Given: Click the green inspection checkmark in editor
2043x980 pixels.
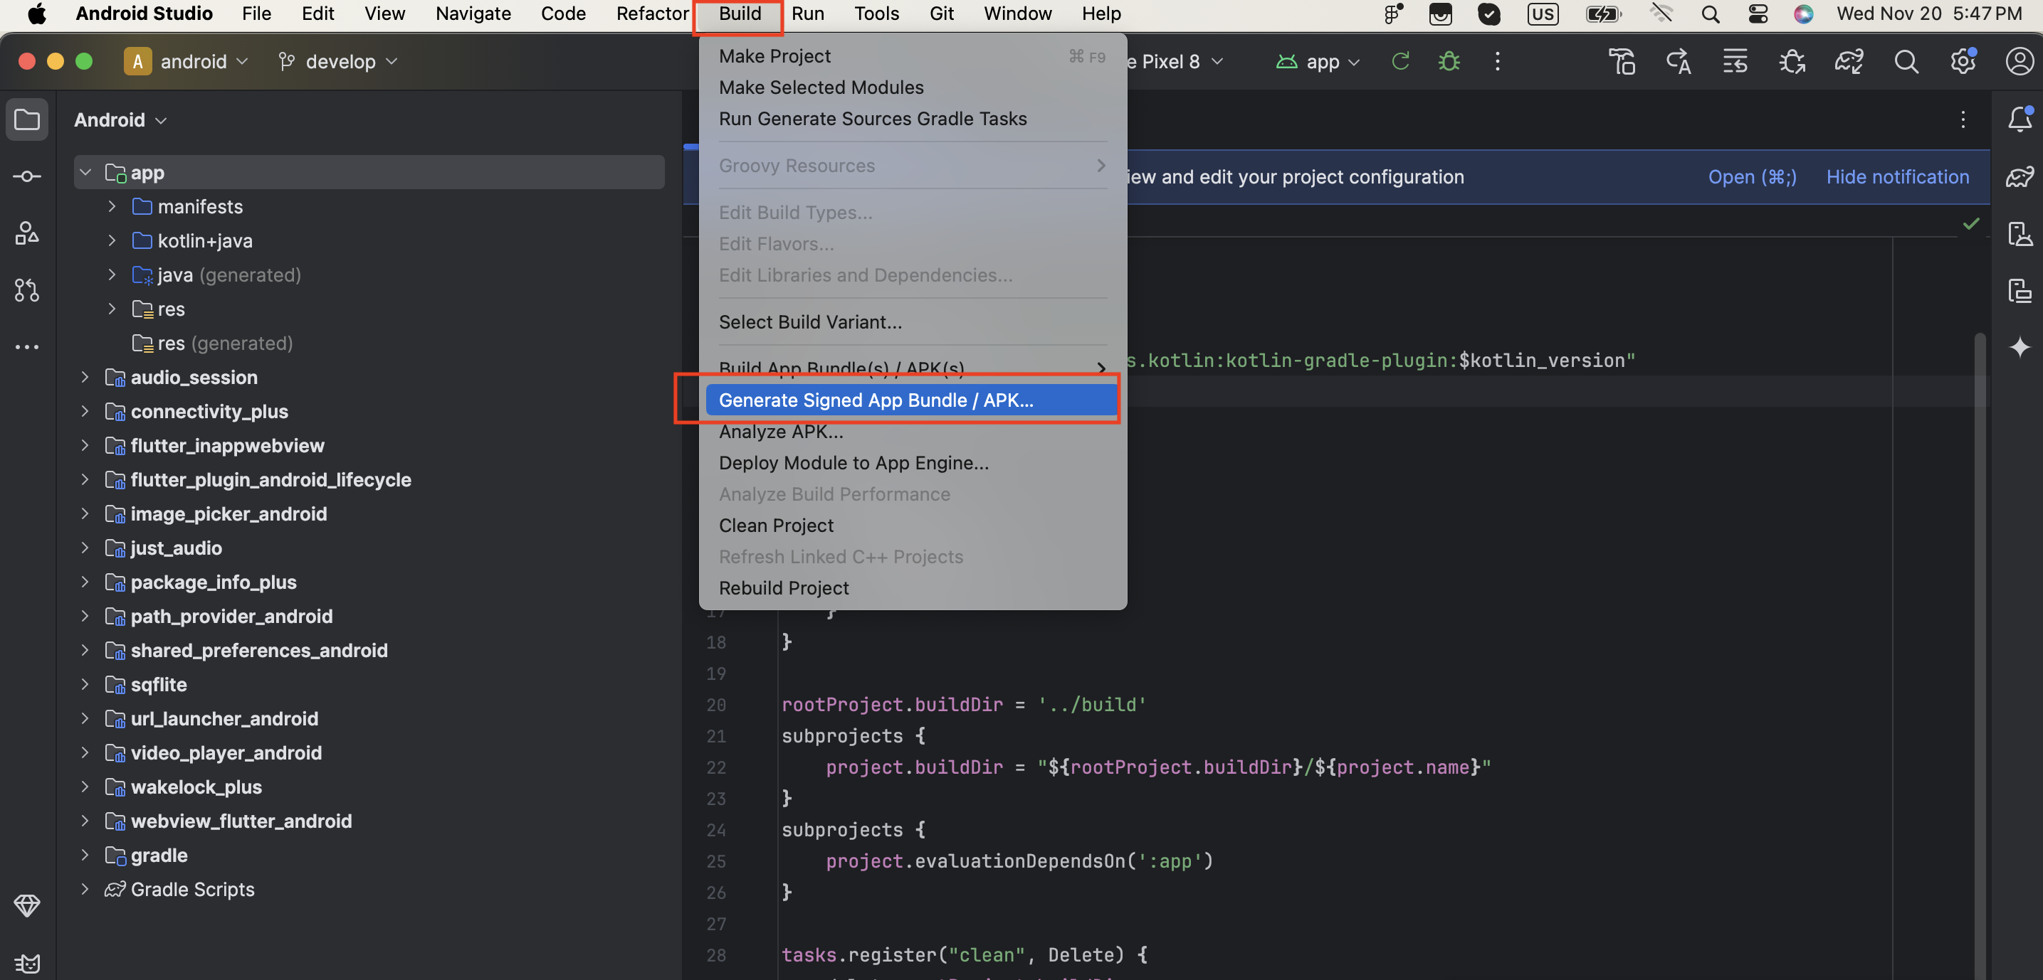Looking at the screenshot, I should [x=1971, y=223].
